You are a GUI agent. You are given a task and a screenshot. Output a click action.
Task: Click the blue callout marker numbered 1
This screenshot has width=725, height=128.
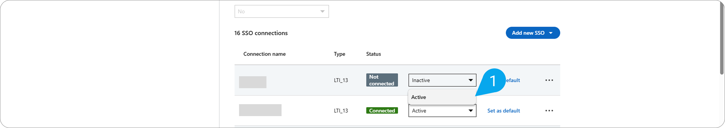(x=493, y=81)
